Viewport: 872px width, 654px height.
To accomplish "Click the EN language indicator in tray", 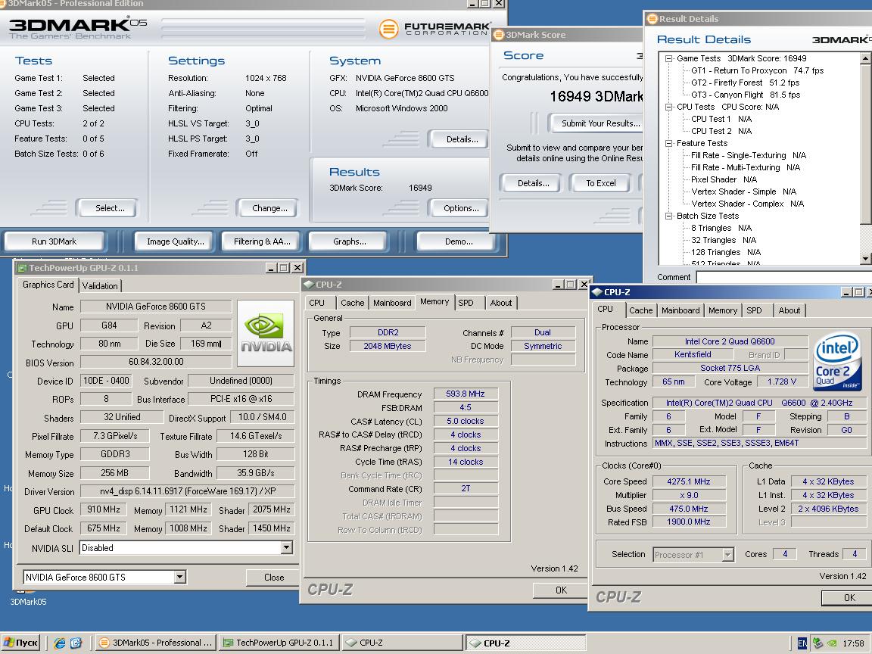I will pyautogui.click(x=802, y=643).
